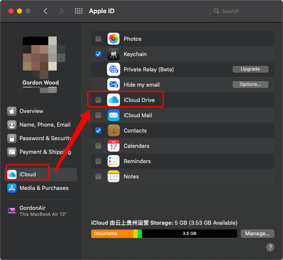
Task: Click the iCloud Drive cloud icon
Action: coord(114,100)
